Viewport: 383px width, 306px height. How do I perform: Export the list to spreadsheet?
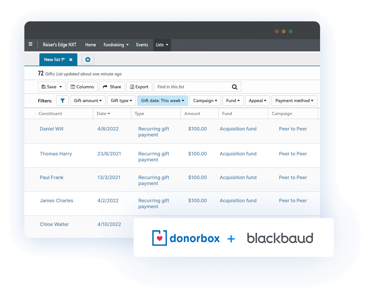click(139, 87)
